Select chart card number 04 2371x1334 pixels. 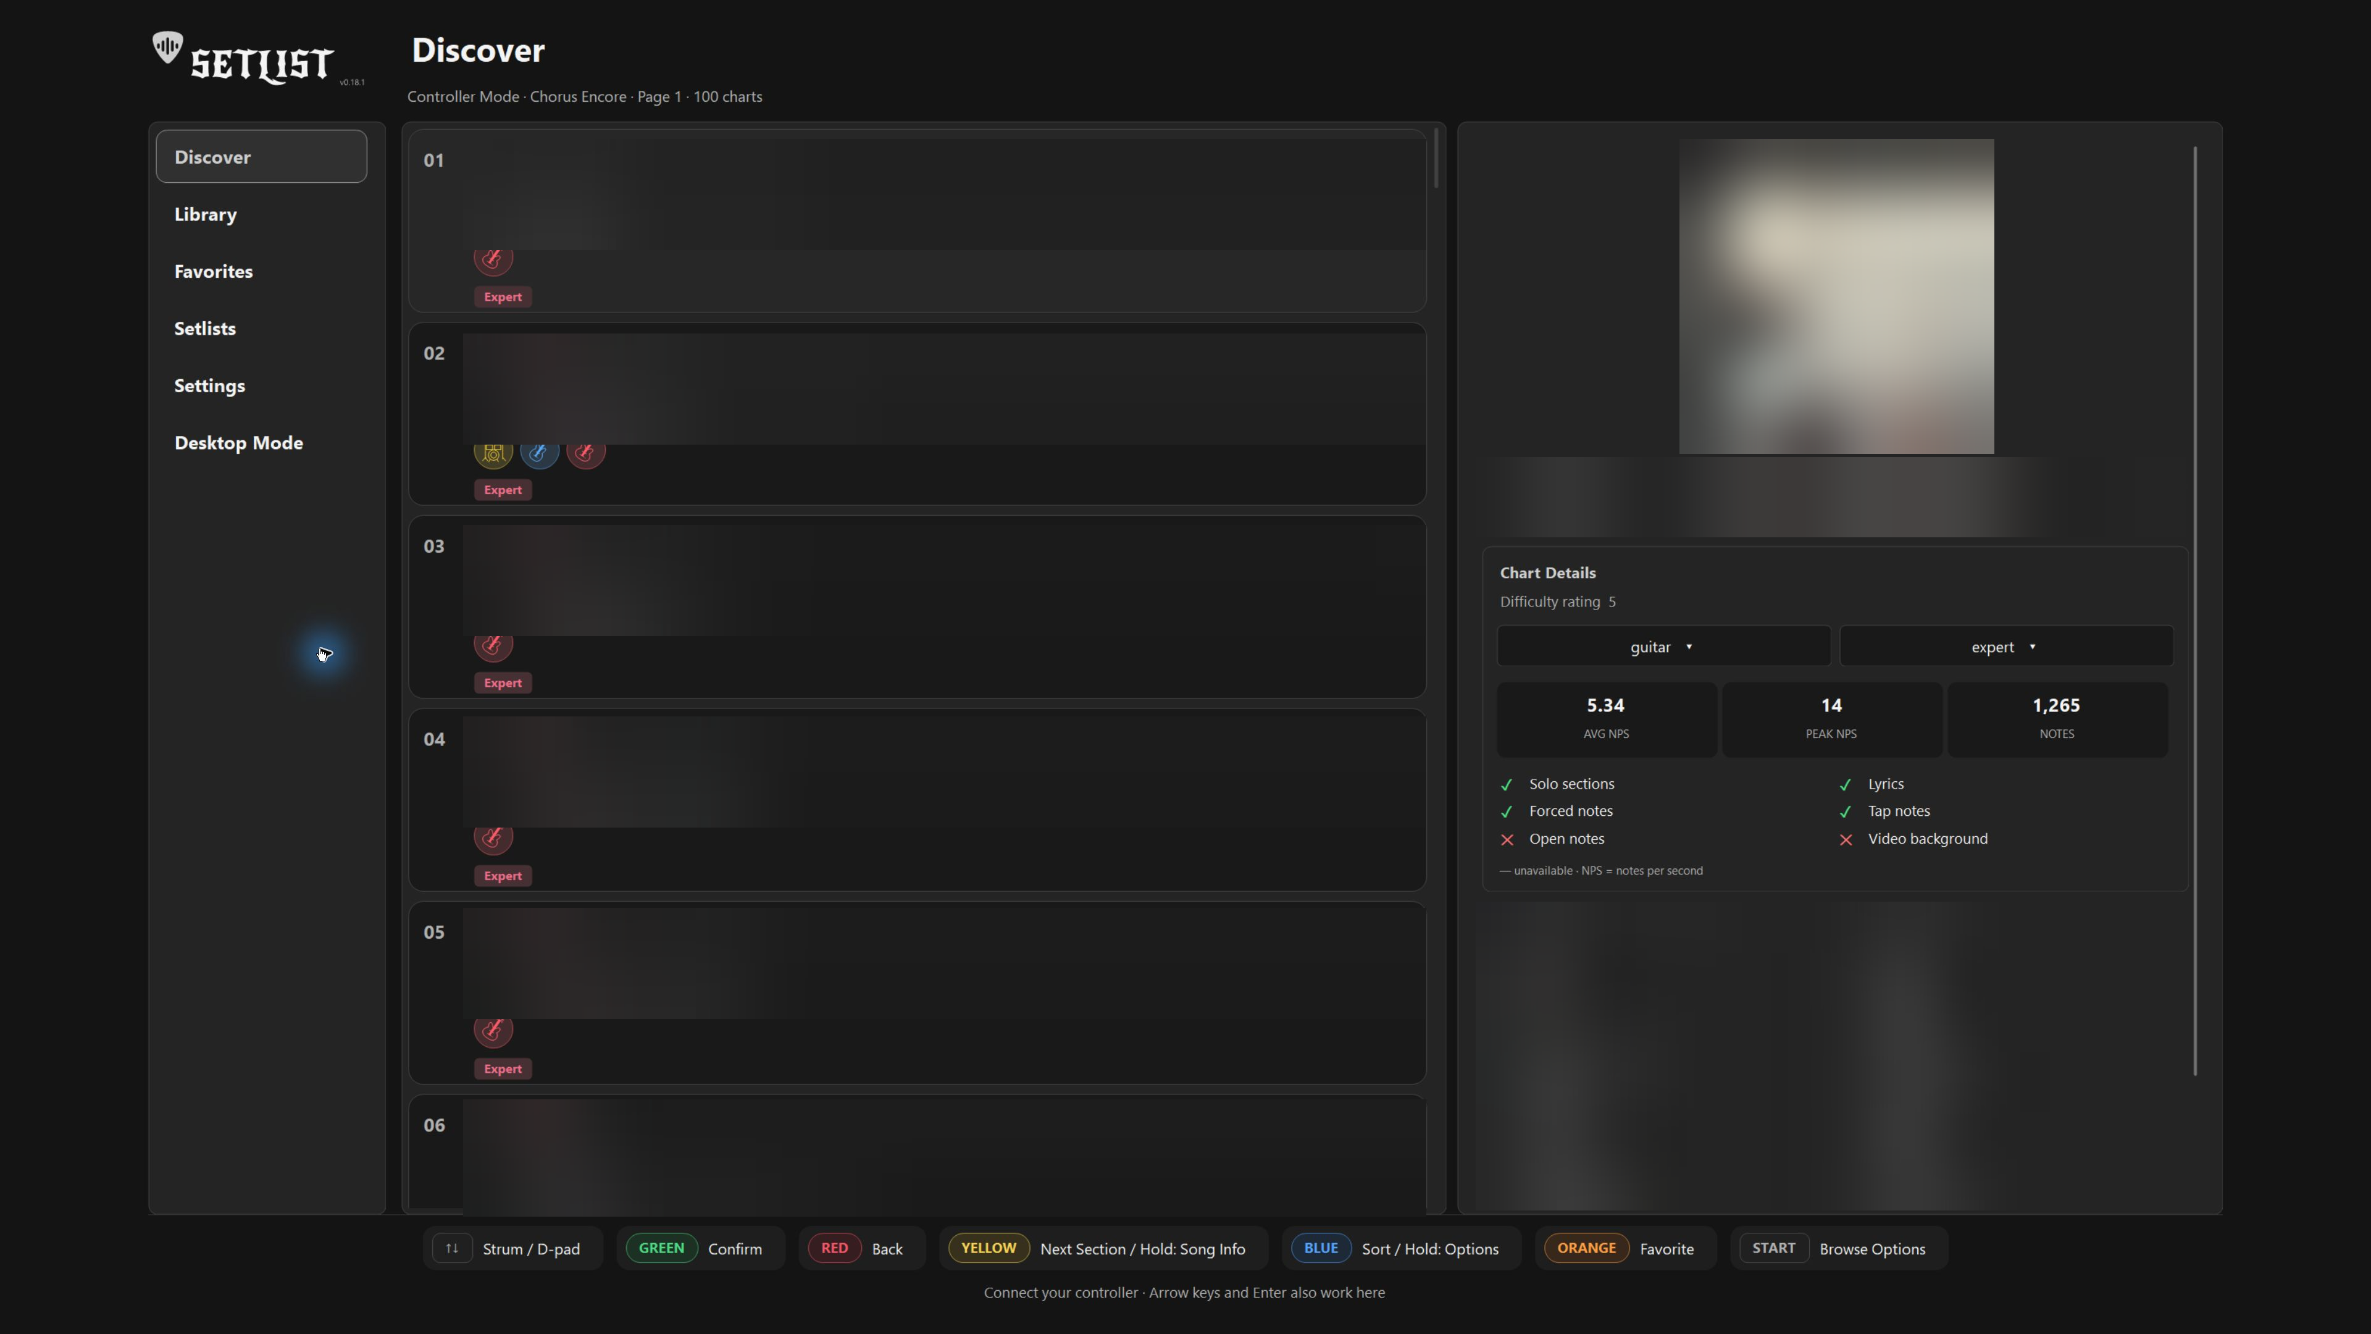point(918,799)
